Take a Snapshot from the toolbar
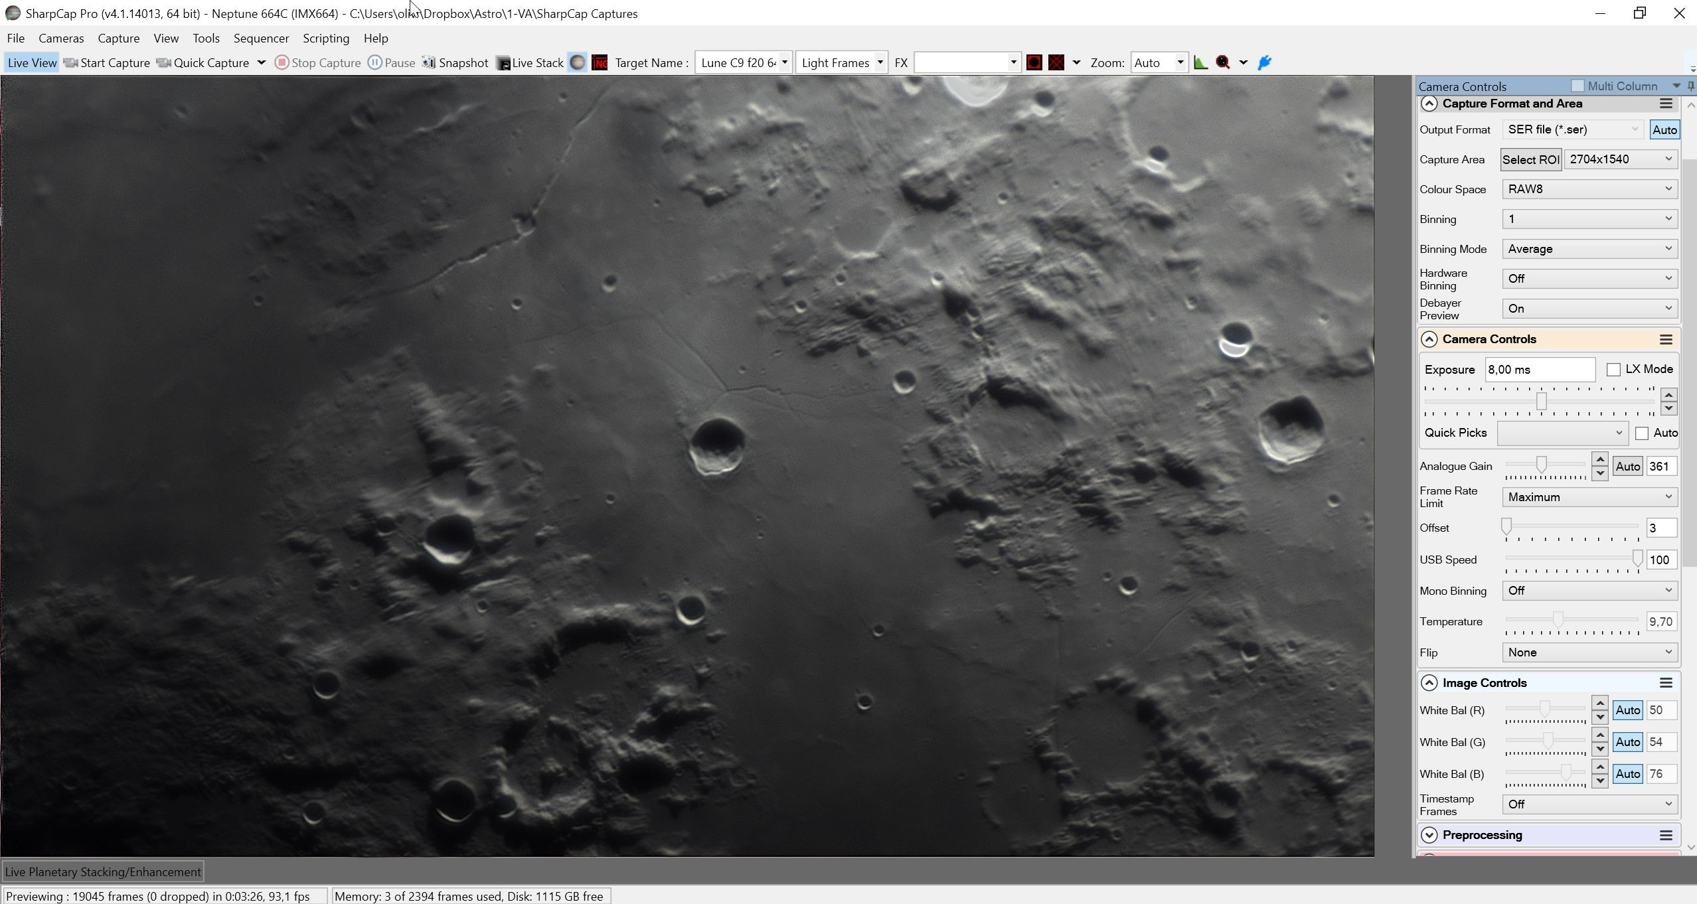Image resolution: width=1697 pixels, height=904 pixels. 455,62
